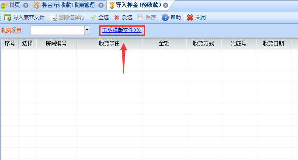Screen dimensions: 298x160
Task: Click the 删除选择行 delete rows icon
Action: point(53,17)
